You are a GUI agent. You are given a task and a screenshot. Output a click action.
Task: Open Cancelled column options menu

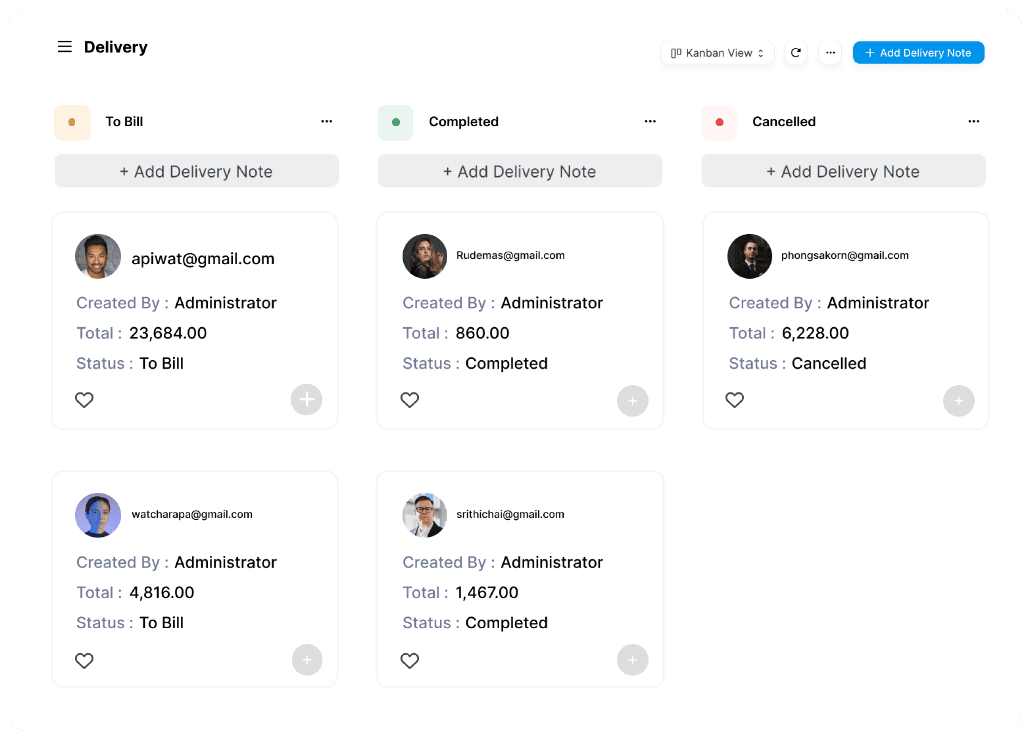[x=973, y=121]
